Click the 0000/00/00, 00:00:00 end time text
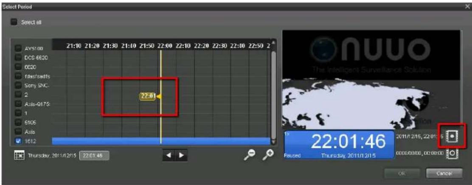Viewport: 472px width, 185px height. pos(421,152)
